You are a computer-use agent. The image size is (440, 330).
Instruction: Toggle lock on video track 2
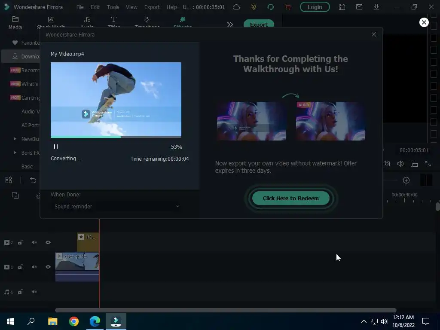click(21, 242)
